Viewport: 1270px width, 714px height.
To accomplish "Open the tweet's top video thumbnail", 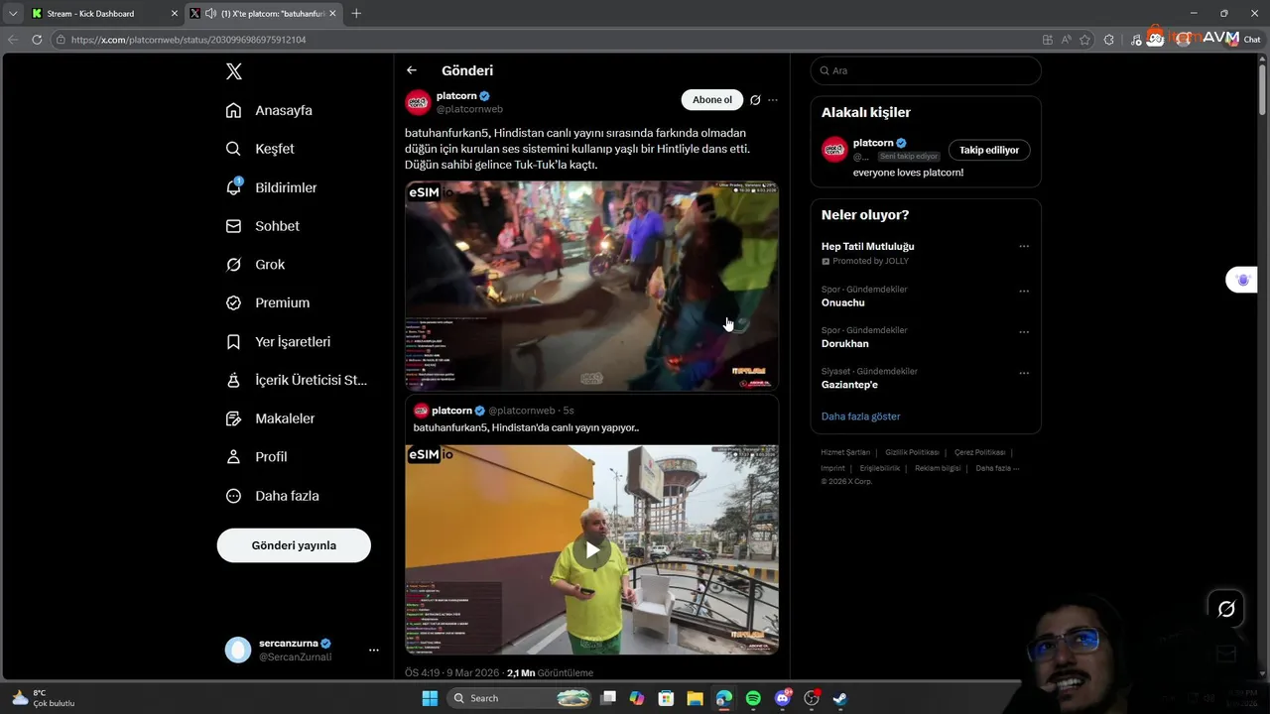I will 591,286.
